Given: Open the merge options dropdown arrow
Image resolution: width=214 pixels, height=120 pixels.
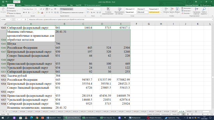Looking at the screenshot, I should (85, 12).
